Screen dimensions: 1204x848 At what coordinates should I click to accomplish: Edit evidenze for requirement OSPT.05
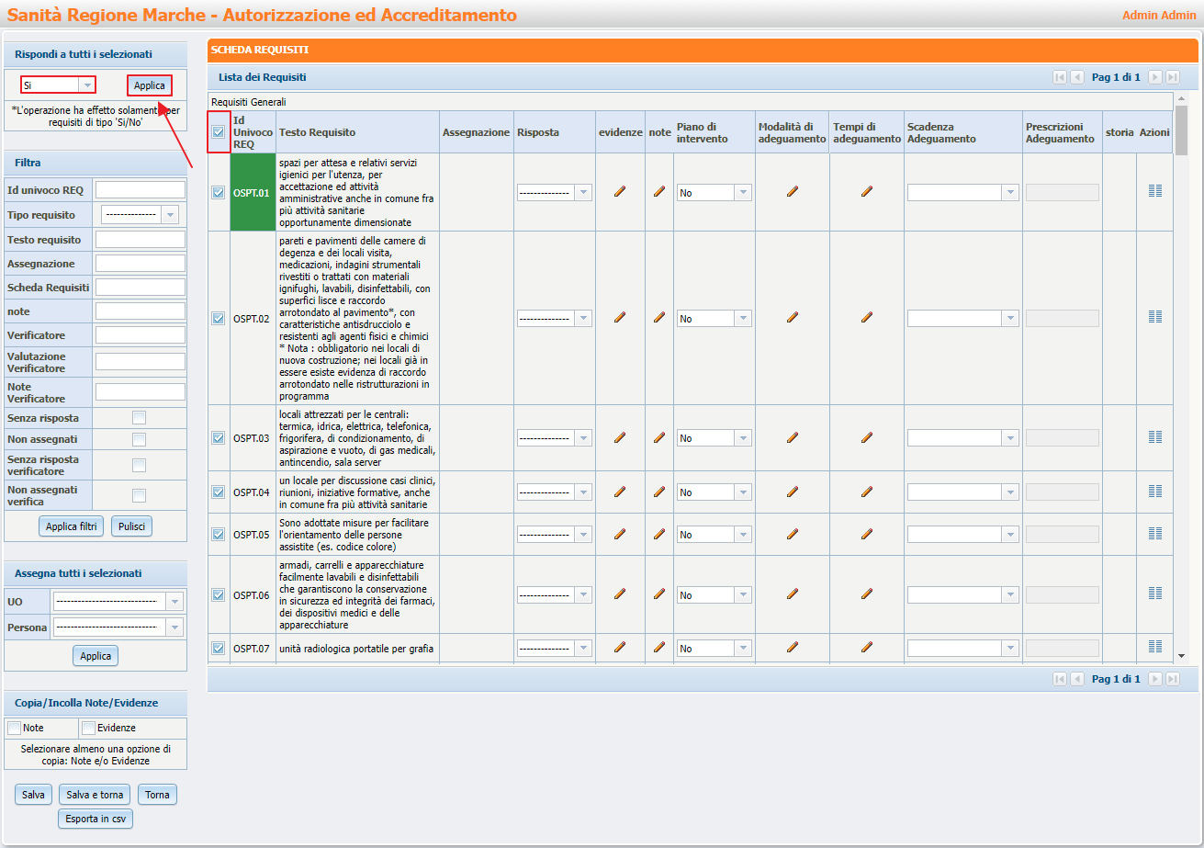(620, 535)
